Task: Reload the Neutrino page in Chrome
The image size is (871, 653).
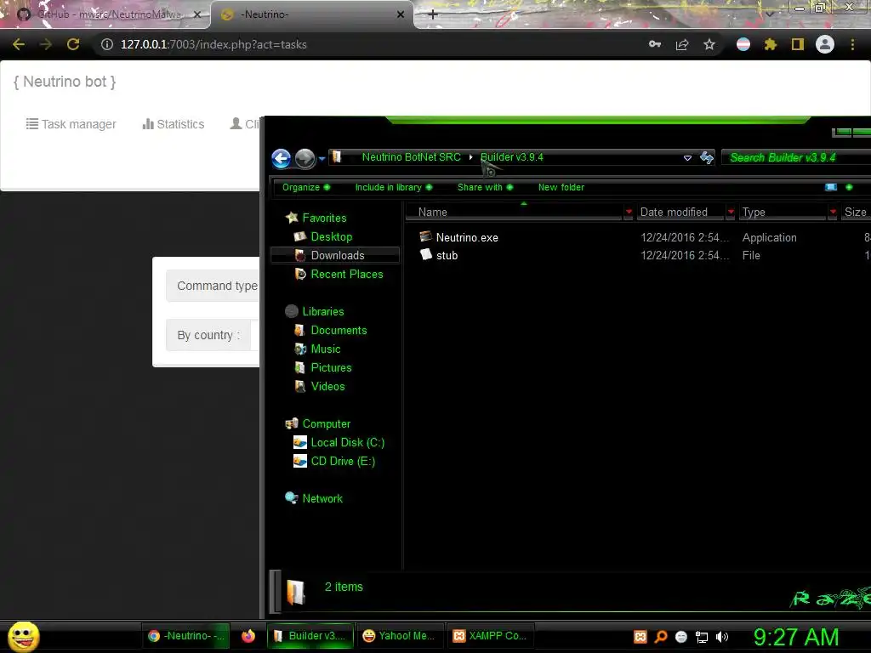Action: pos(73,44)
